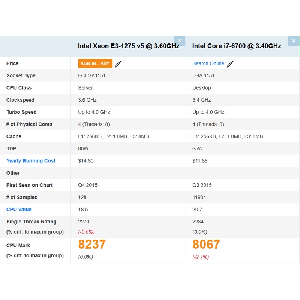This screenshot has width=300, height=300.
Task: Edit the price of the Core i7-6700
Action: [x=230, y=64]
